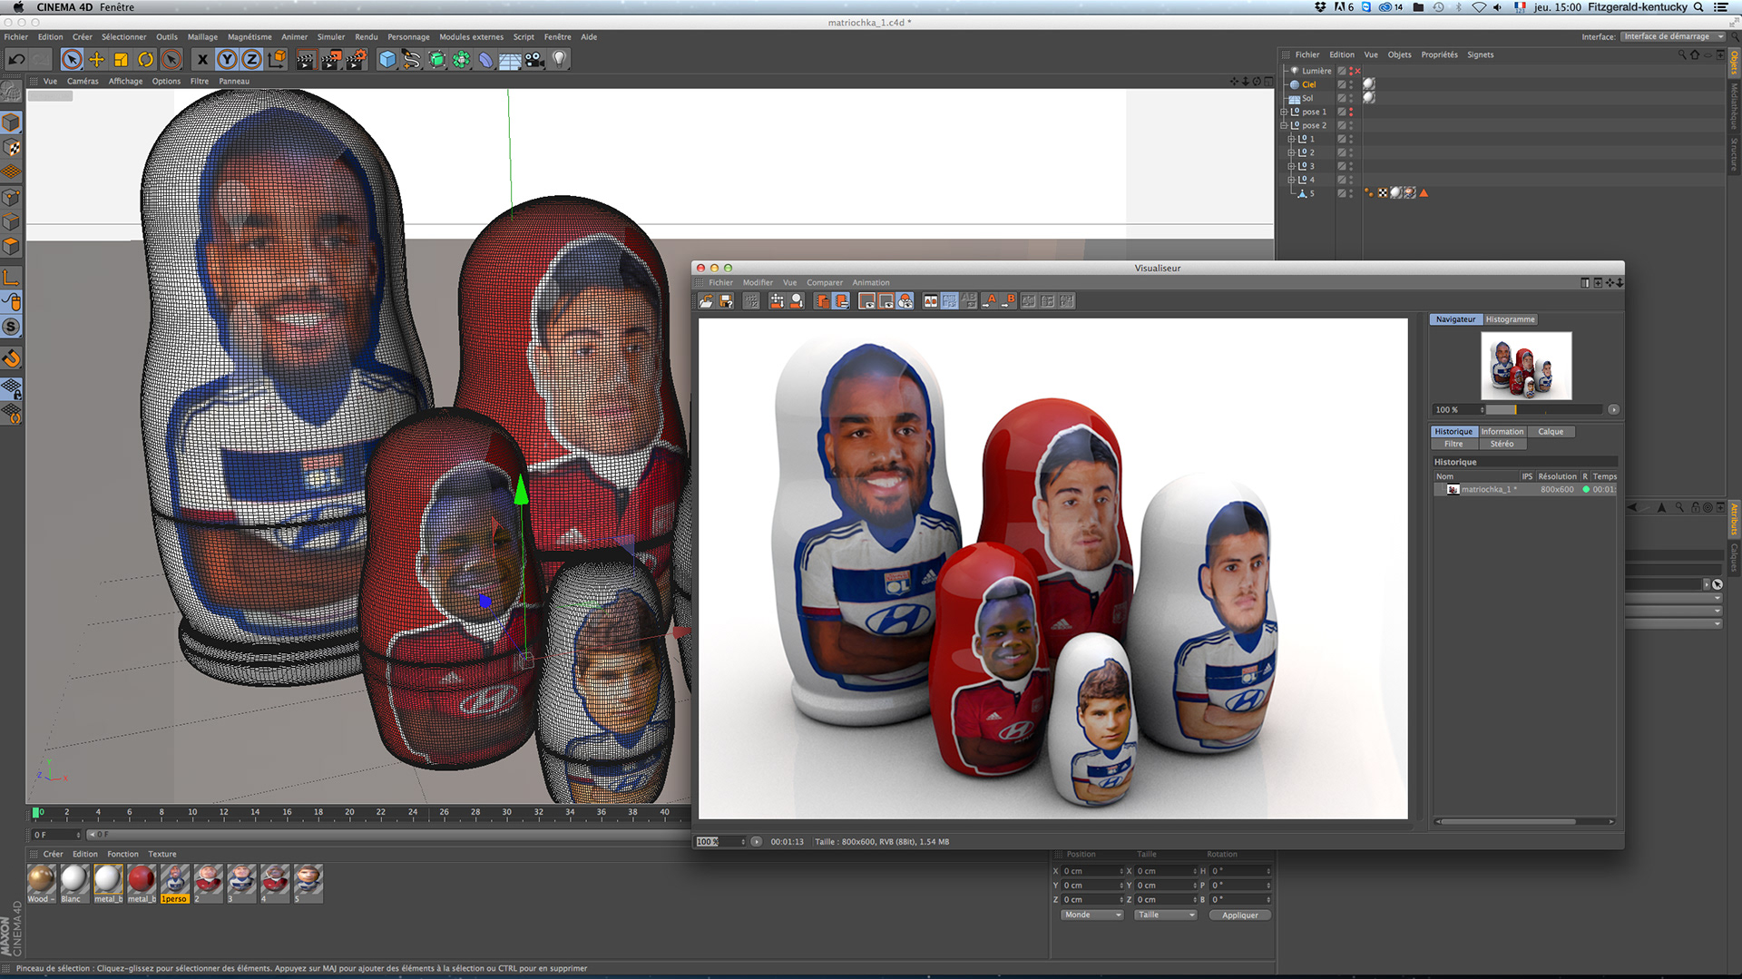Click the Undo arrow icon
The image size is (1742, 979).
click(16, 60)
